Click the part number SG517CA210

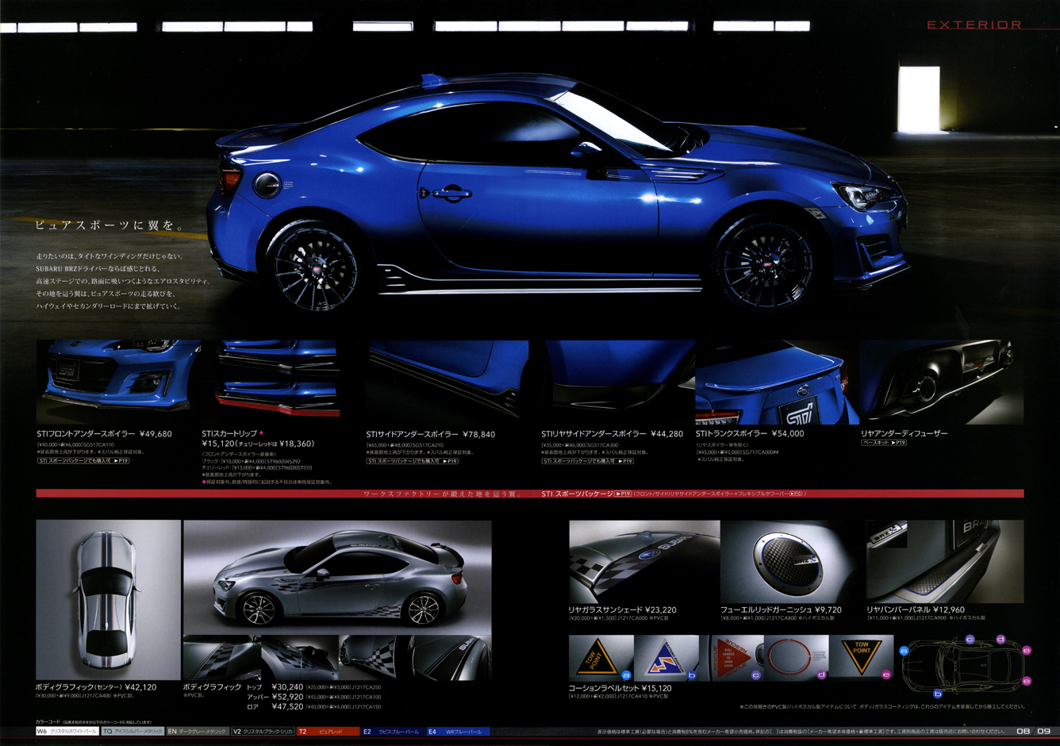click(429, 445)
